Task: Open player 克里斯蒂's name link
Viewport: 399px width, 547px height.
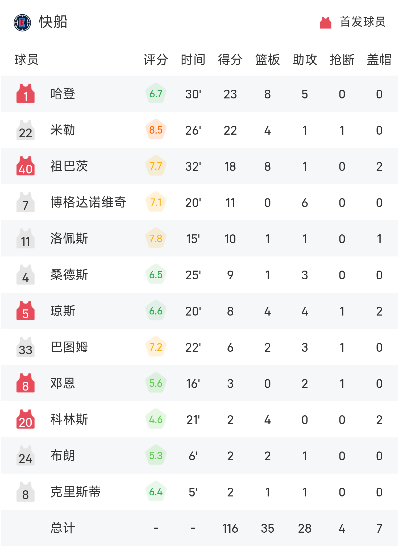Action: [76, 492]
